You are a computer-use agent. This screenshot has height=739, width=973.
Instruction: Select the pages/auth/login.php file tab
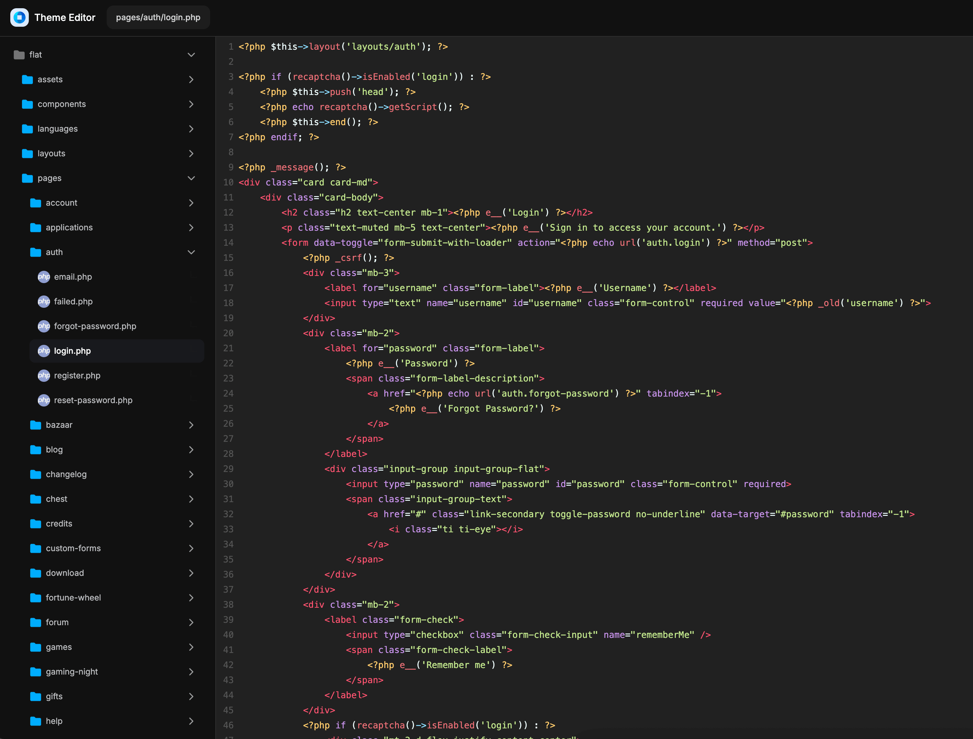[x=158, y=17]
